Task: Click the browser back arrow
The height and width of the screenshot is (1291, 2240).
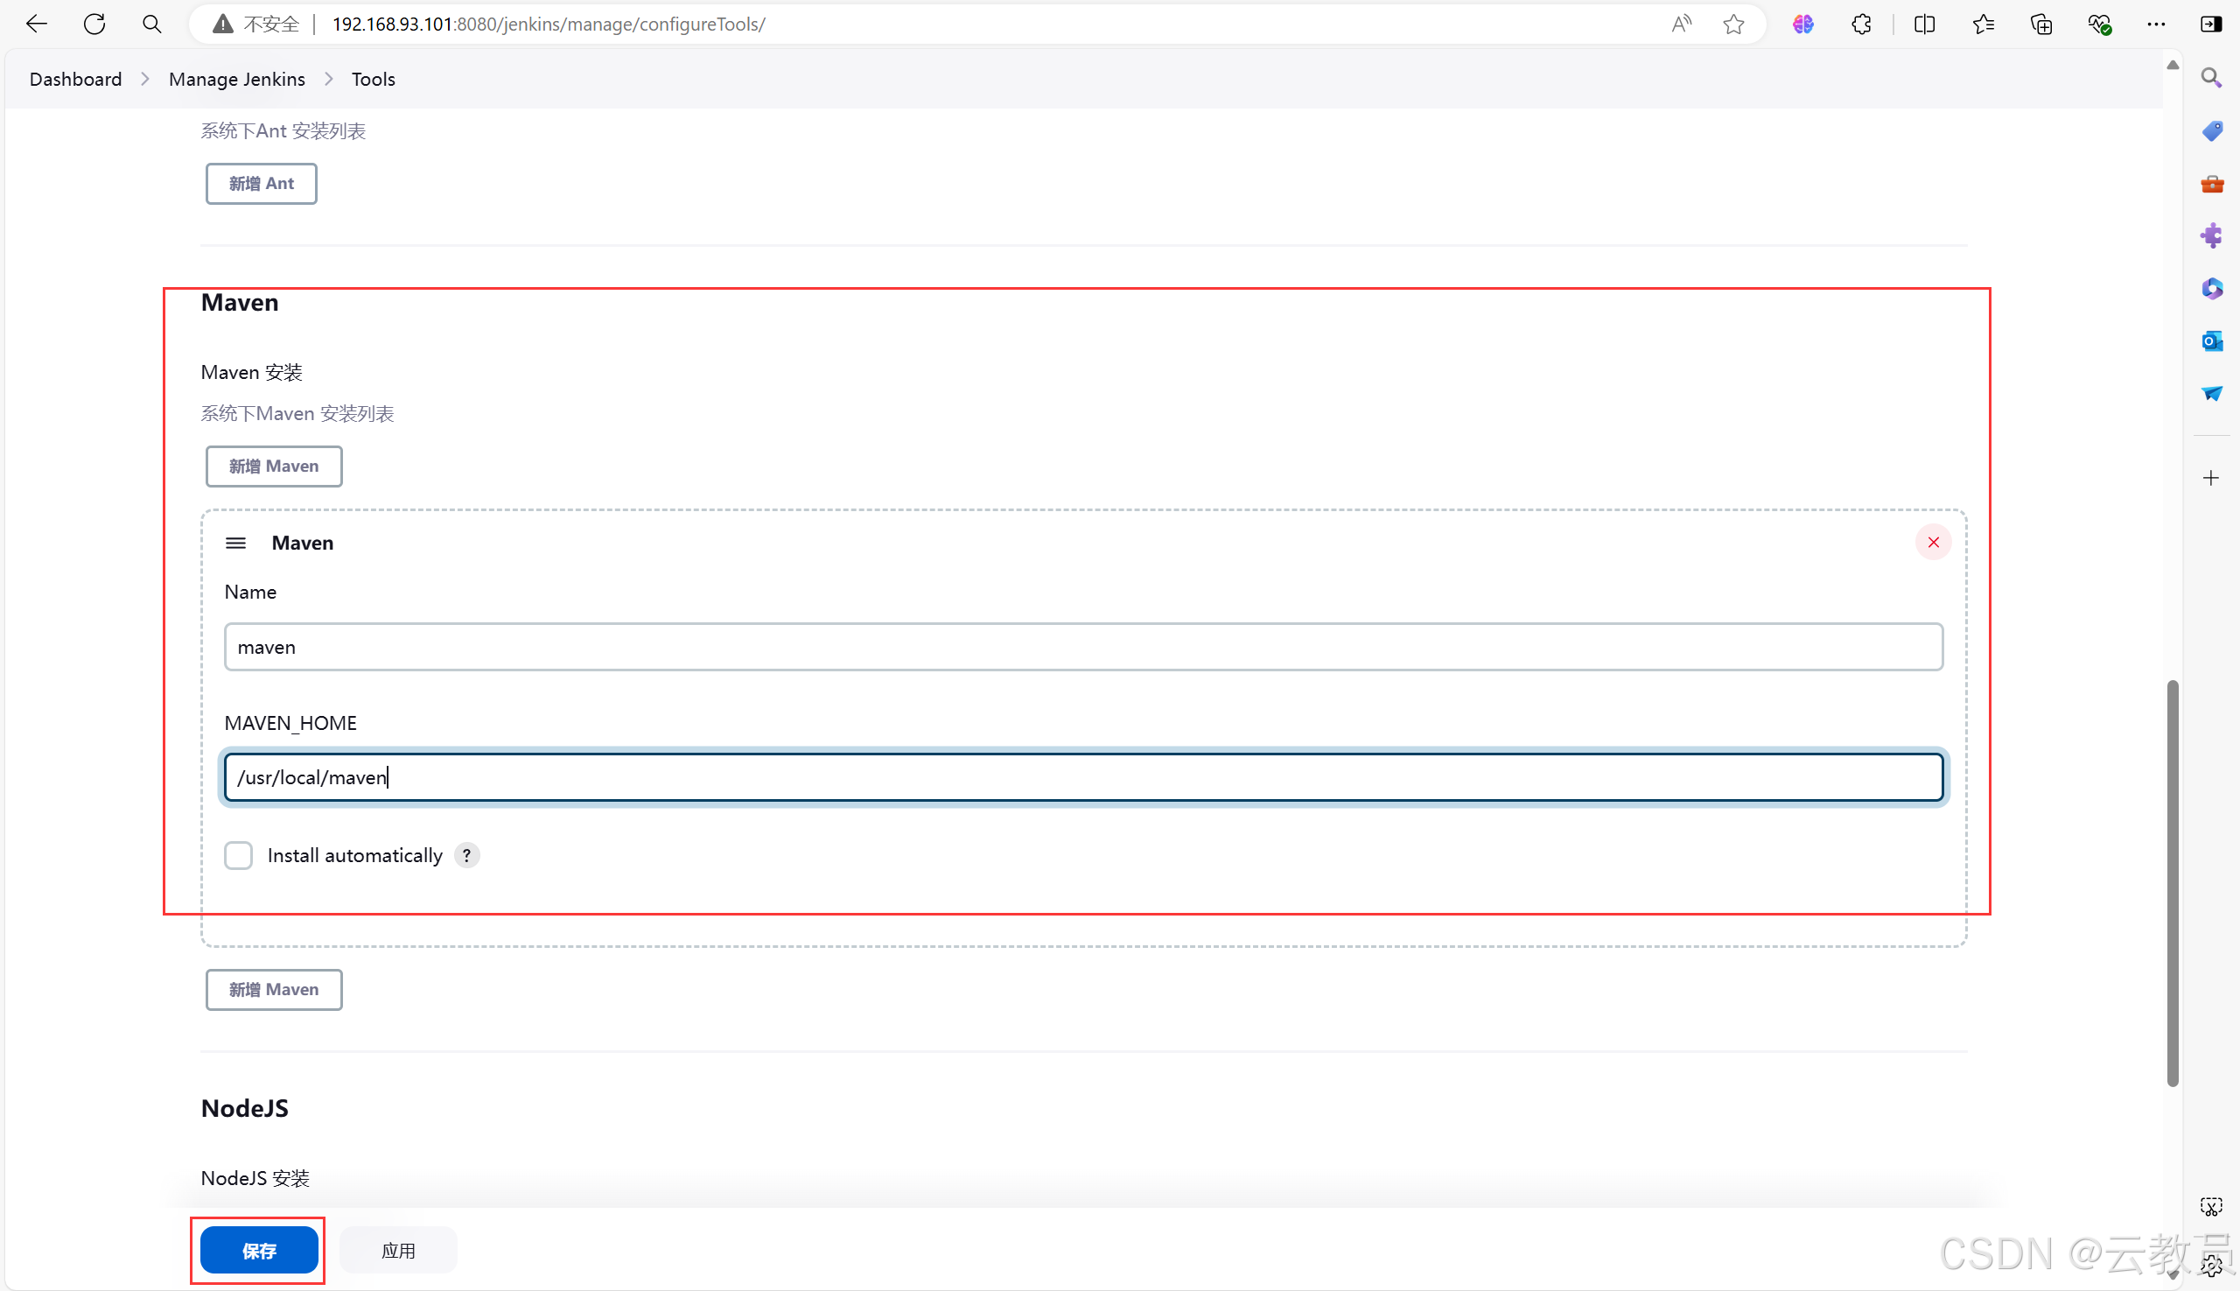Action: click(37, 24)
